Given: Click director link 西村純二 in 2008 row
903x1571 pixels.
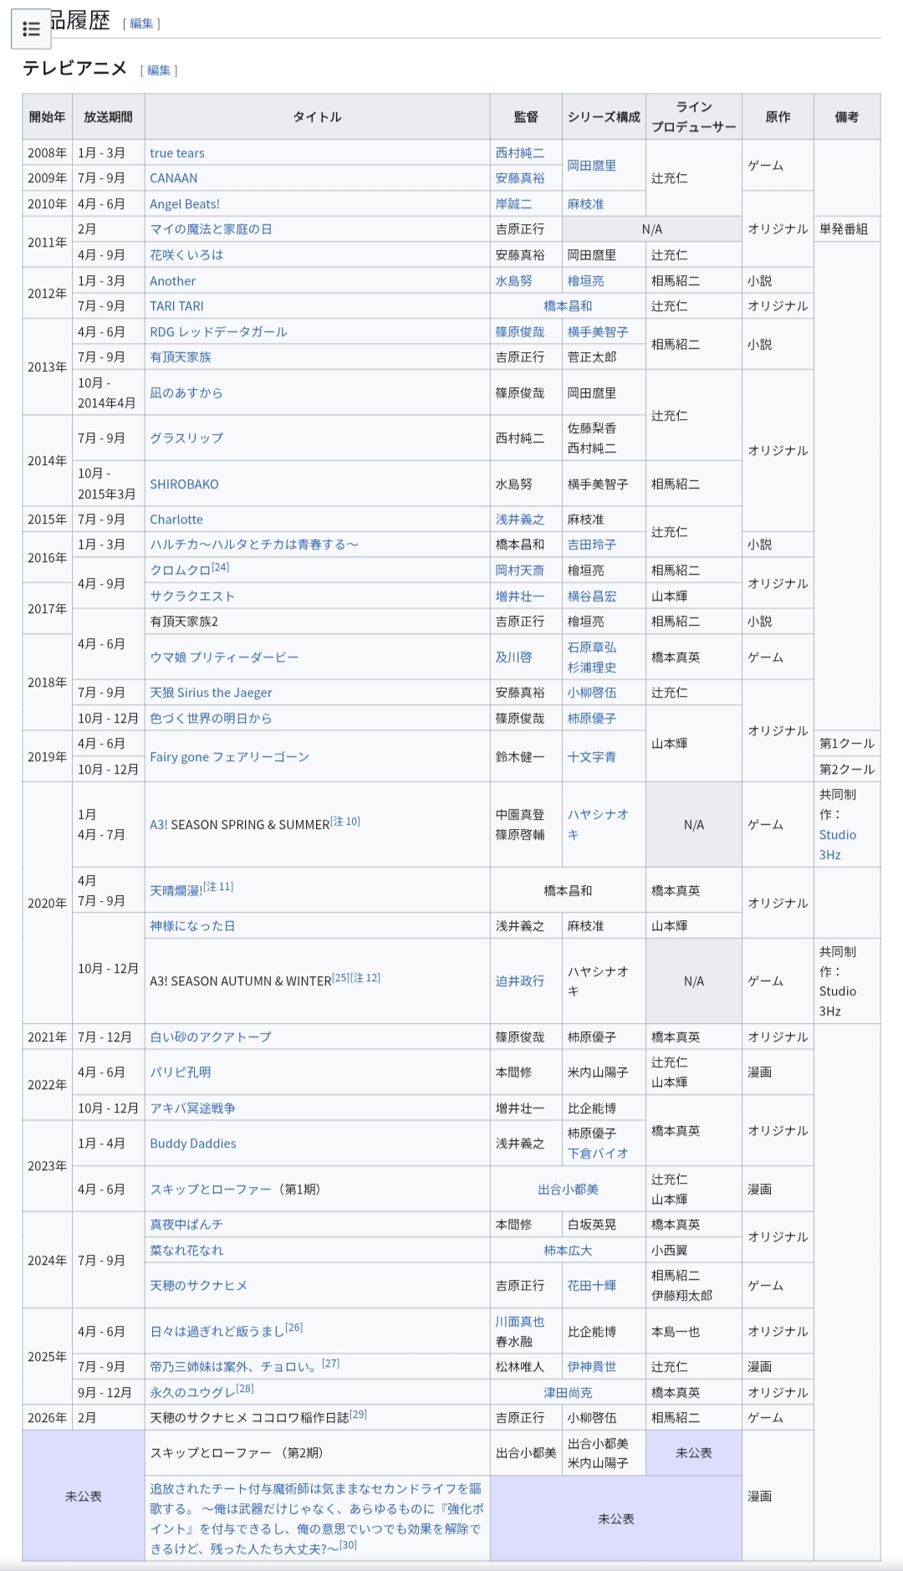Looking at the screenshot, I should coord(519,153).
